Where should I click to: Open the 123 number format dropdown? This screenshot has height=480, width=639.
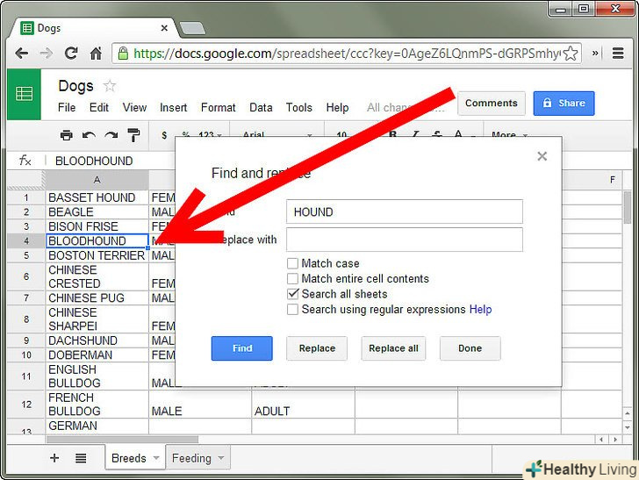(210, 134)
